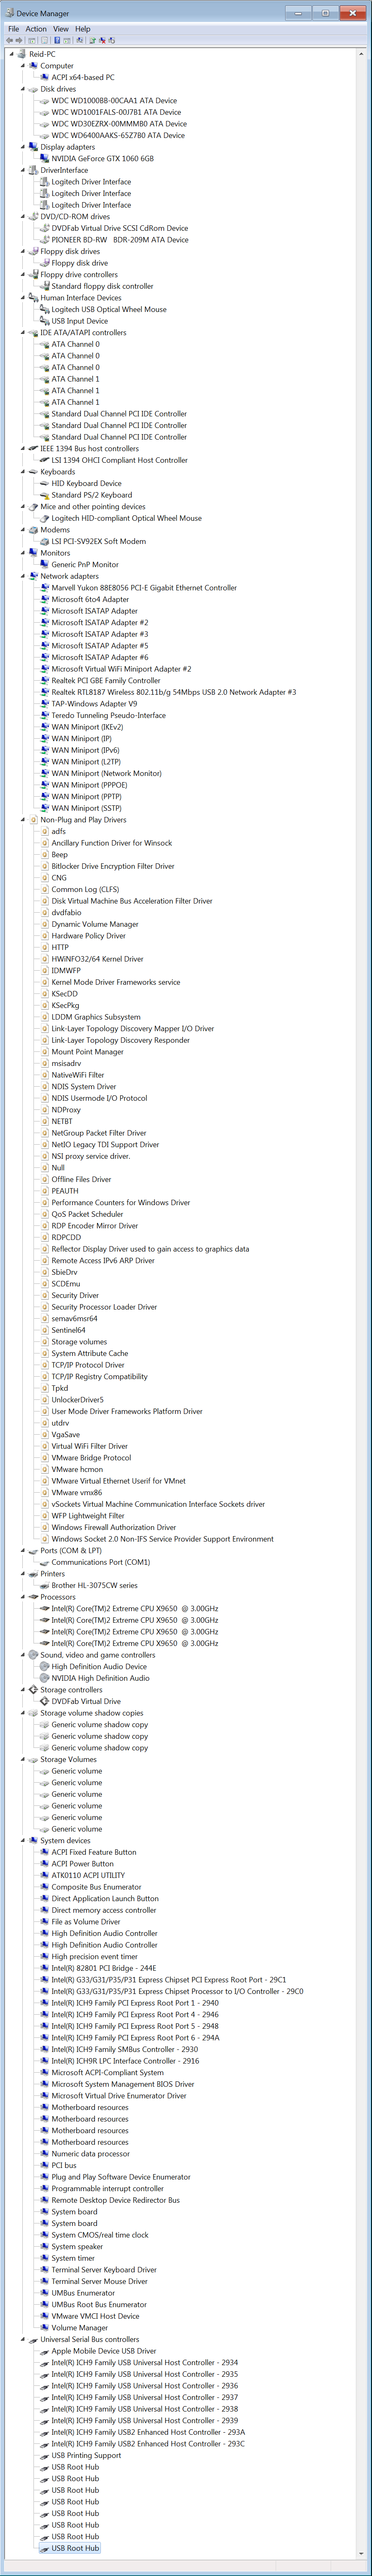Viewport: 372px width, 2576px height.
Task: Select Logitech USB Optical Wheel Mouse
Action: click(x=109, y=309)
